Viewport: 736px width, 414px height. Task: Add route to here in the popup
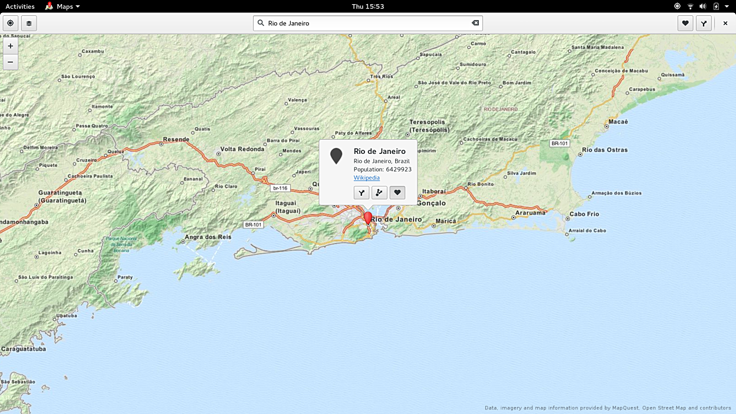pyautogui.click(x=362, y=192)
